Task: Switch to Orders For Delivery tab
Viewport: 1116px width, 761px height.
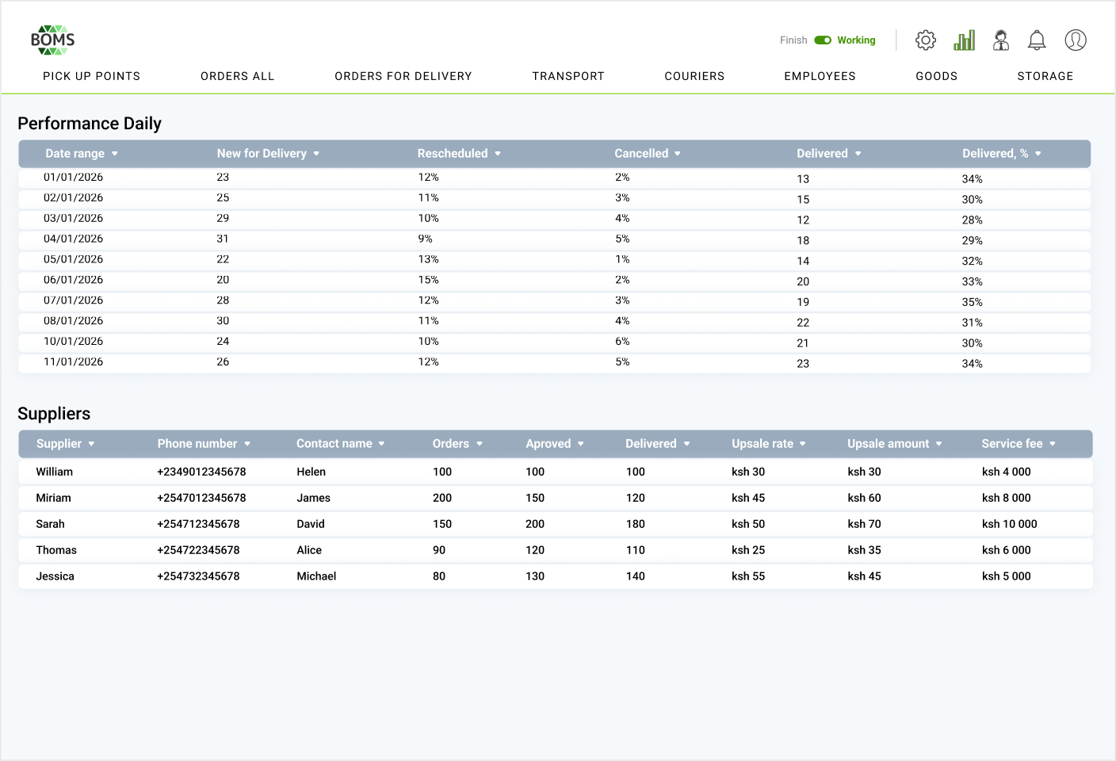Action: pos(403,76)
